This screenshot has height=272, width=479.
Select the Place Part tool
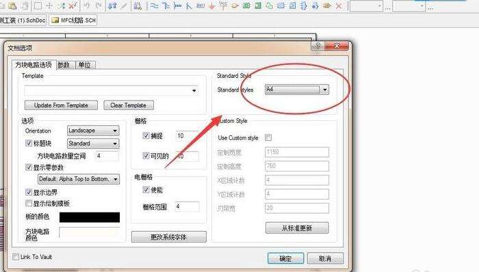[x=235, y=5]
